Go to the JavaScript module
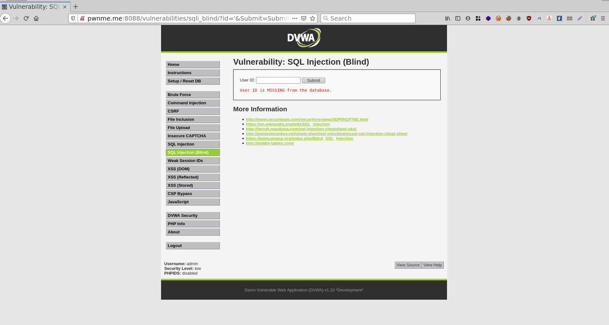 pyautogui.click(x=193, y=202)
